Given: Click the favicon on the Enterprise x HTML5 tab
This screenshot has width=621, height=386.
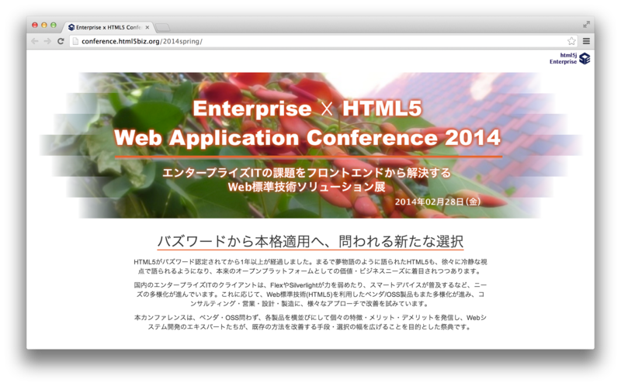Looking at the screenshot, I should pyautogui.click(x=71, y=27).
